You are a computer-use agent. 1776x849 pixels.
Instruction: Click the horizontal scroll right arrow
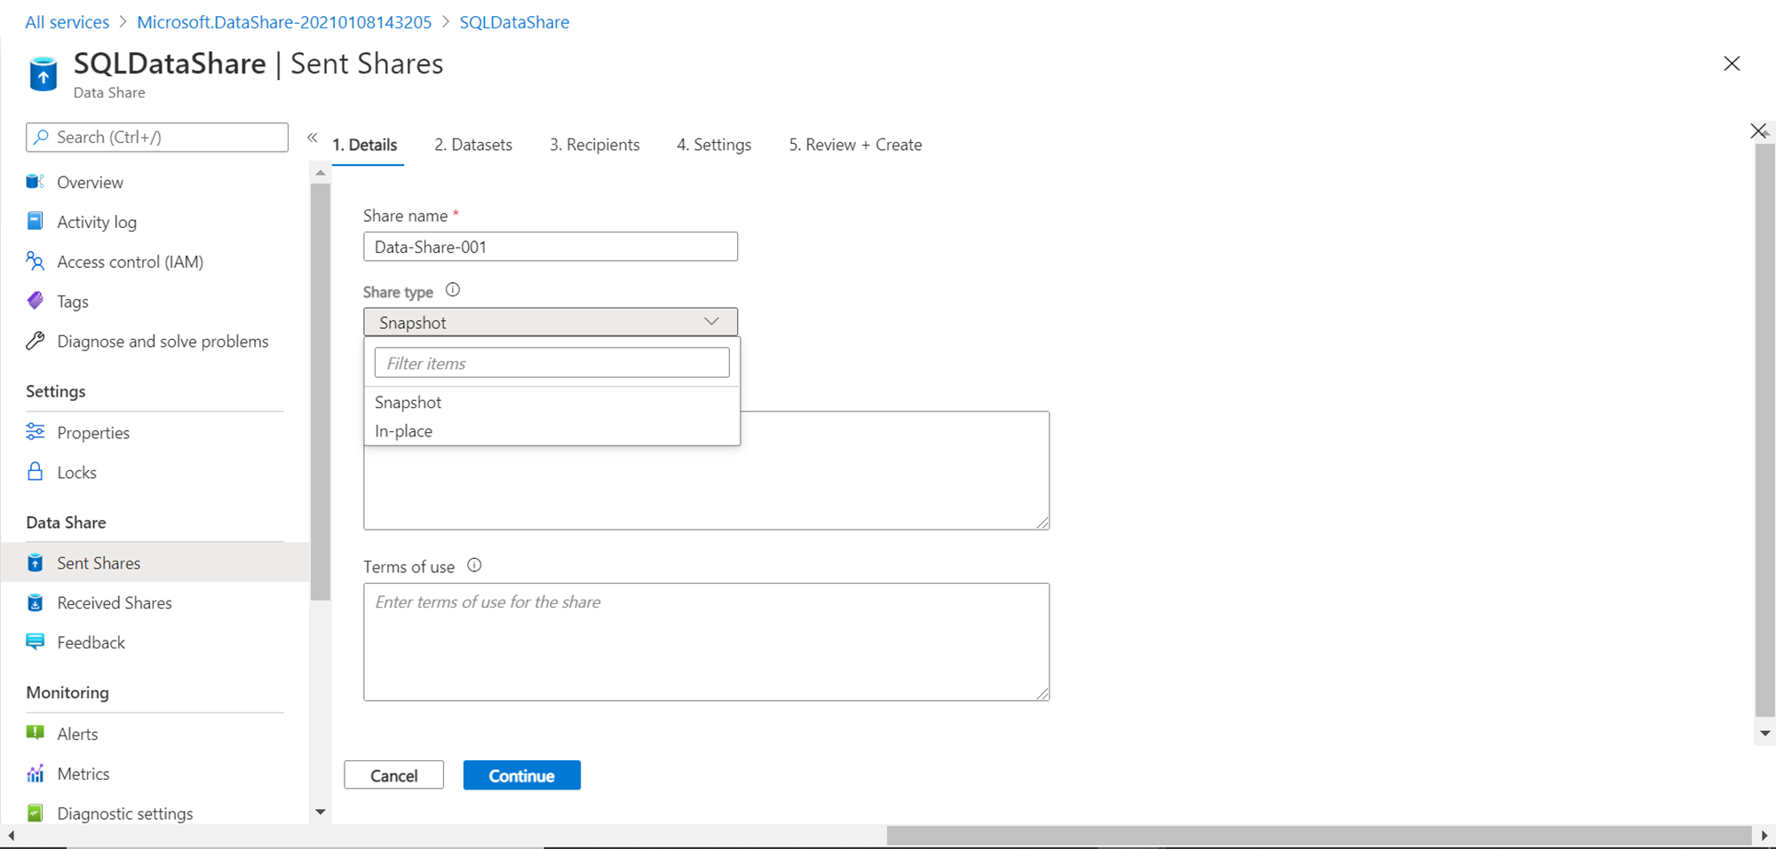pos(1764,836)
